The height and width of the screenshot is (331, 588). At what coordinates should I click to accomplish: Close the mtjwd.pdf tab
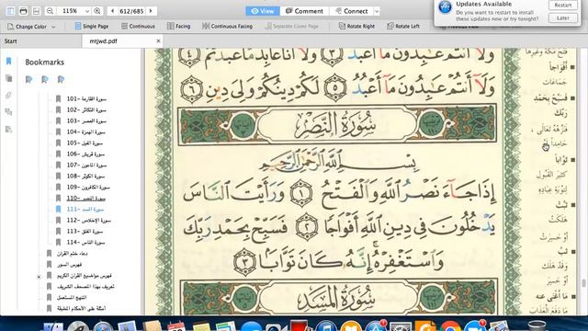pos(158,40)
